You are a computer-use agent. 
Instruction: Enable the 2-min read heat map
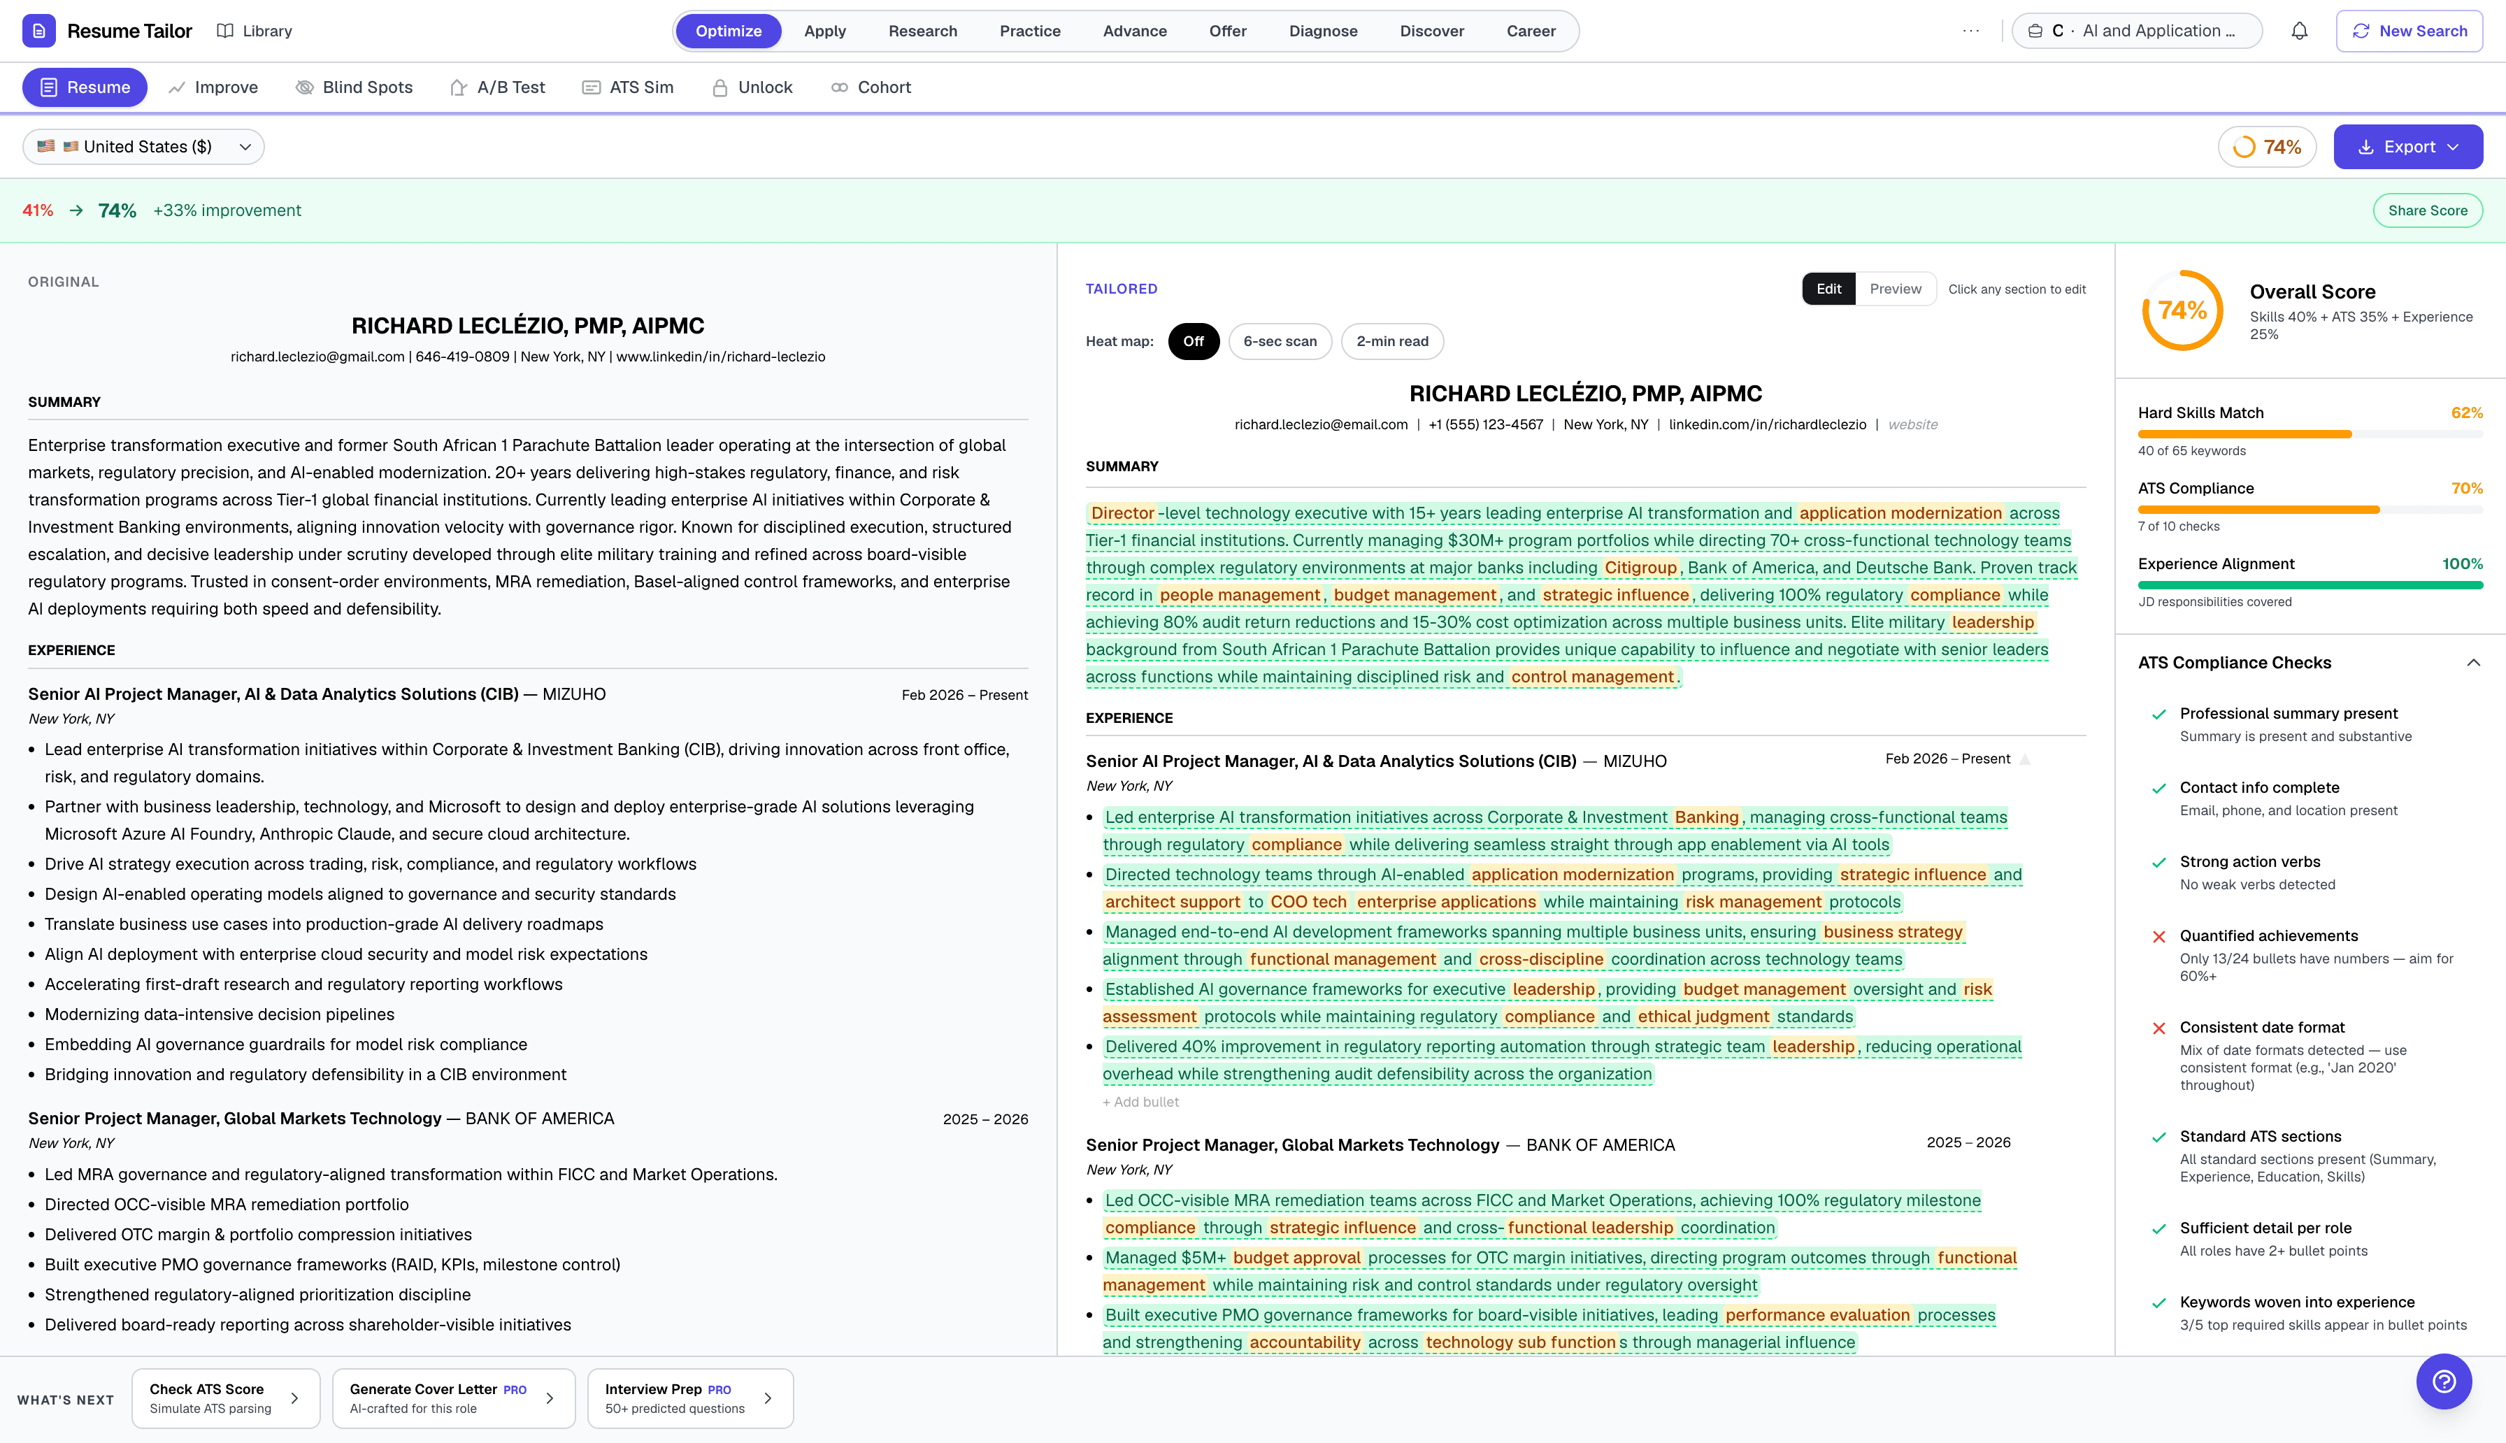pyautogui.click(x=1391, y=341)
